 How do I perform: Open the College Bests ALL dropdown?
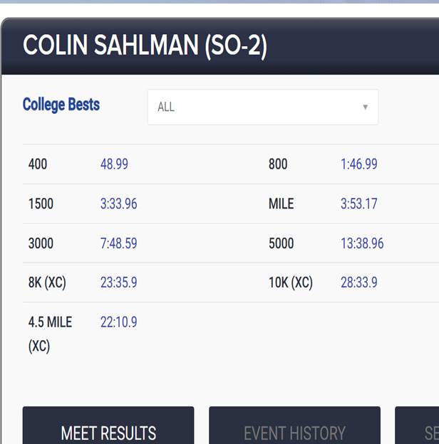[x=262, y=107]
